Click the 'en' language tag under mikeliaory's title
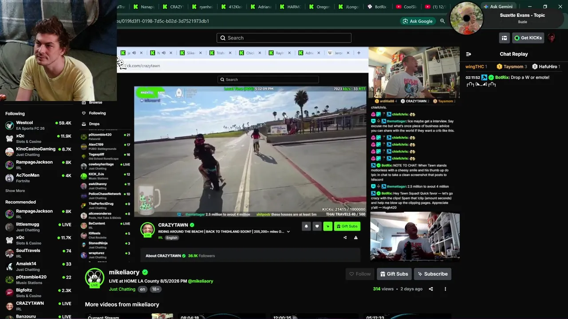 pyautogui.click(x=142, y=289)
